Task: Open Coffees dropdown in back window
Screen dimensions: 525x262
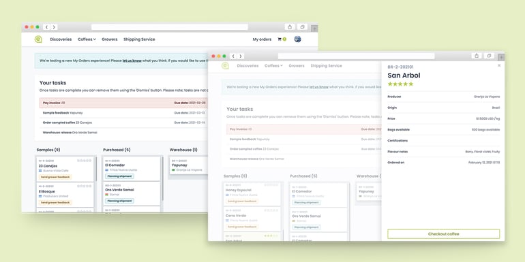Action: tap(87, 39)
